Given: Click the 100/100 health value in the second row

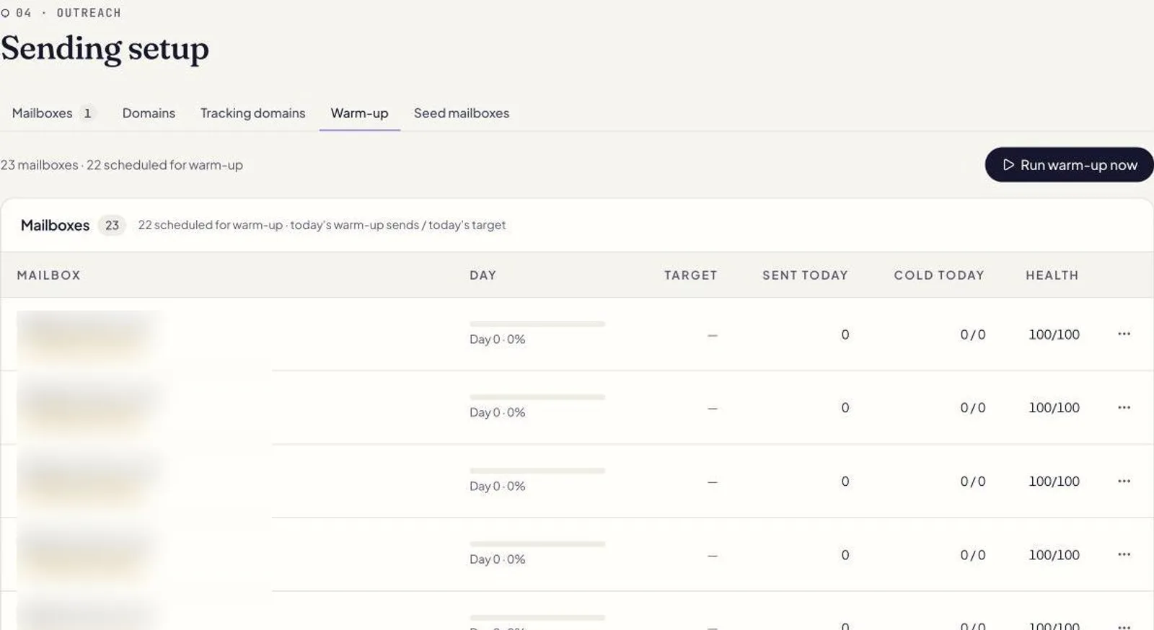Looking at the screenshot, I should click(x=1054, y=408).
